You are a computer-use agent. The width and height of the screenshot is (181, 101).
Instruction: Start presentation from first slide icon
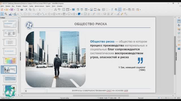pyautogui.click(x=78, y=10)
